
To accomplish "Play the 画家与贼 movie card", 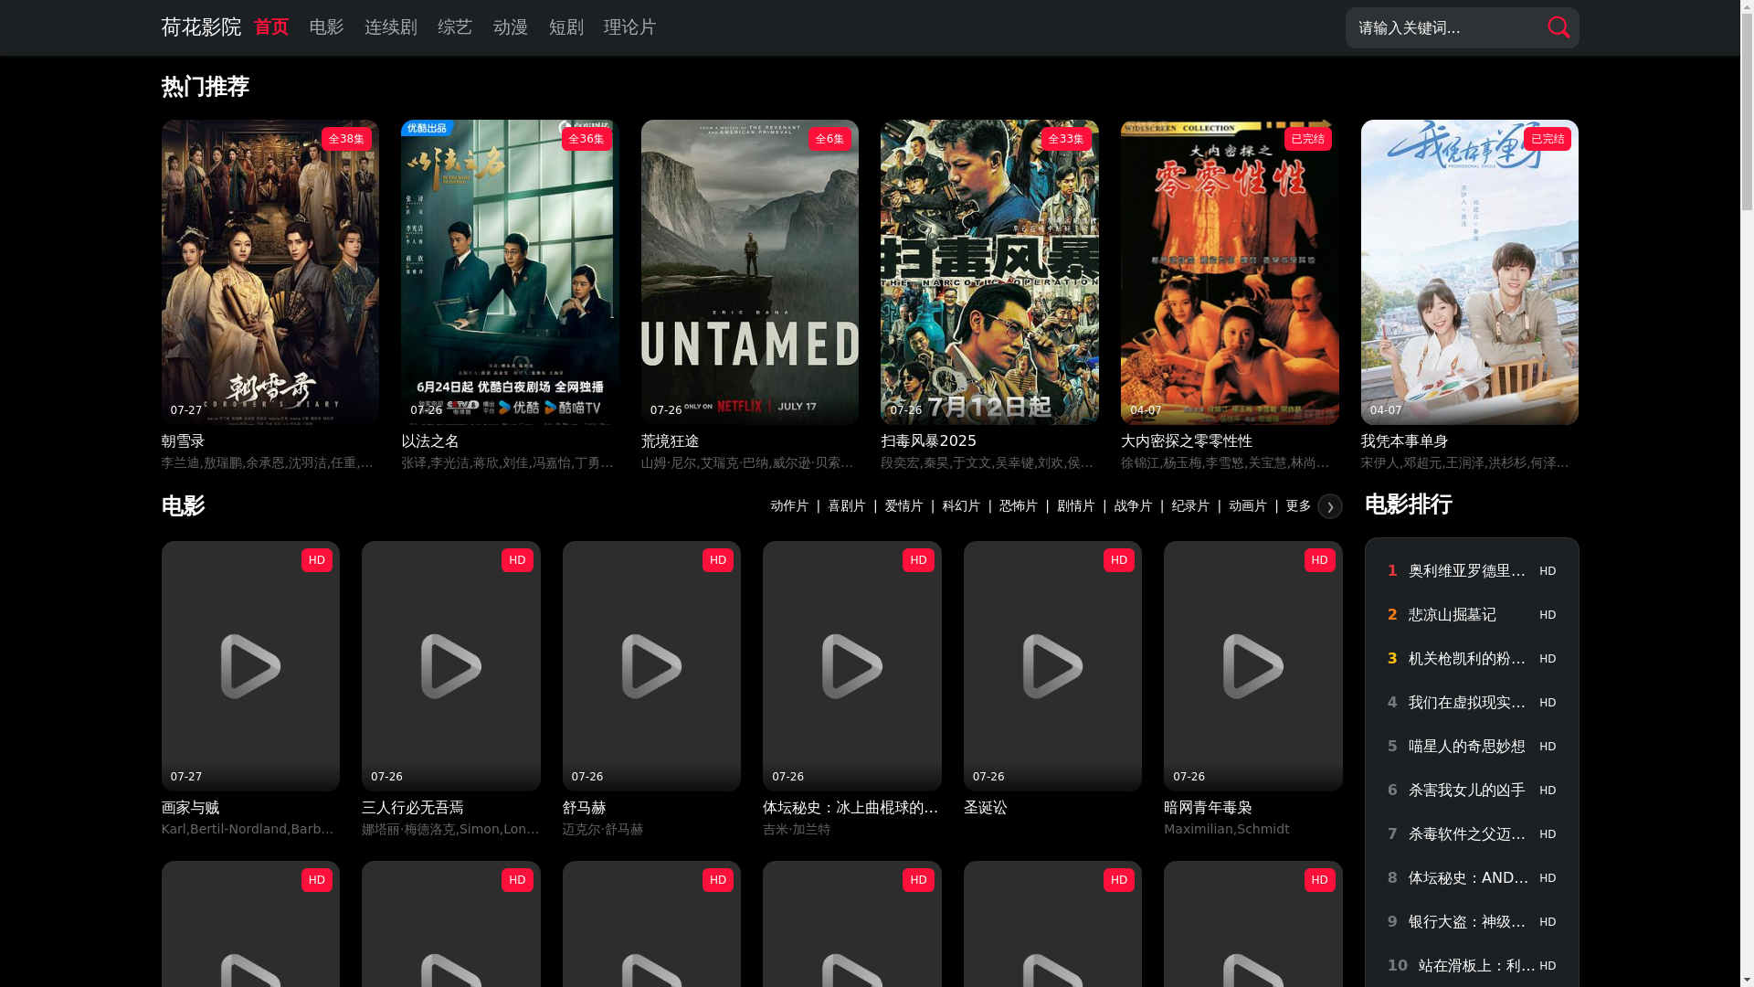I will point(250,666).
